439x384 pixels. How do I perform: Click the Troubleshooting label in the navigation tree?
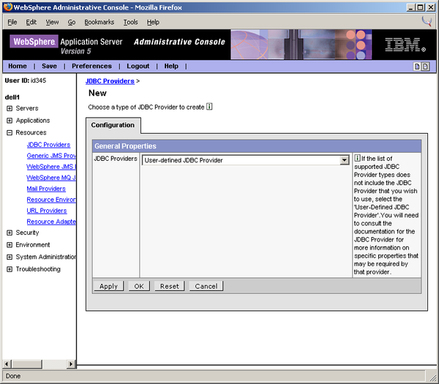38,269
